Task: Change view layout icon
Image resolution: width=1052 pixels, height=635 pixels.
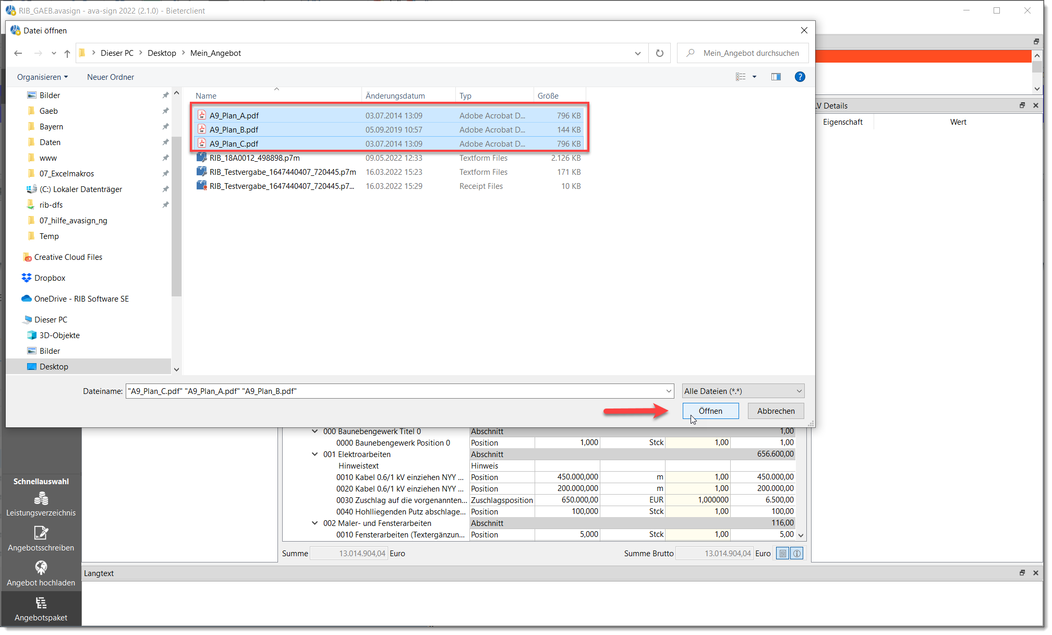Action: (x=741, y=77)
